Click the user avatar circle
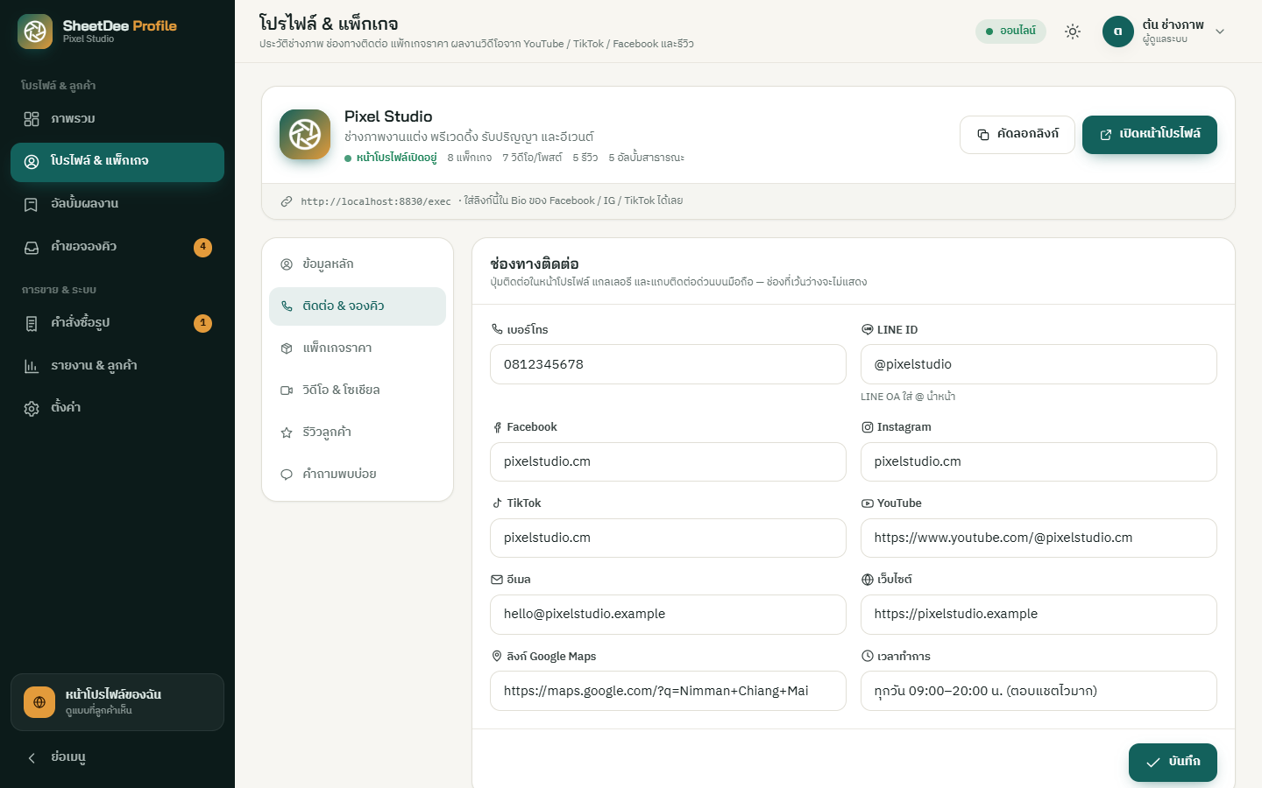 click(1118, 32)
